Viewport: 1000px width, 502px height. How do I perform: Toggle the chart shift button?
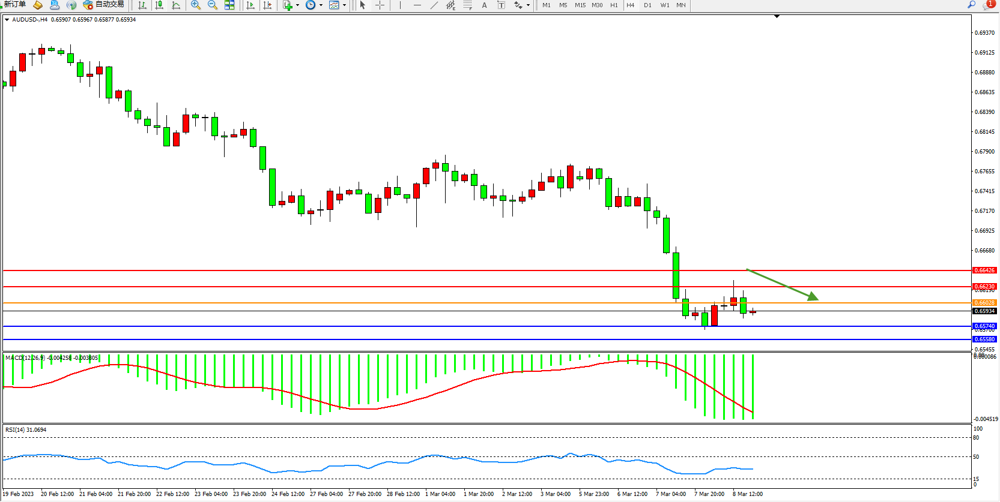coord(267,5)
